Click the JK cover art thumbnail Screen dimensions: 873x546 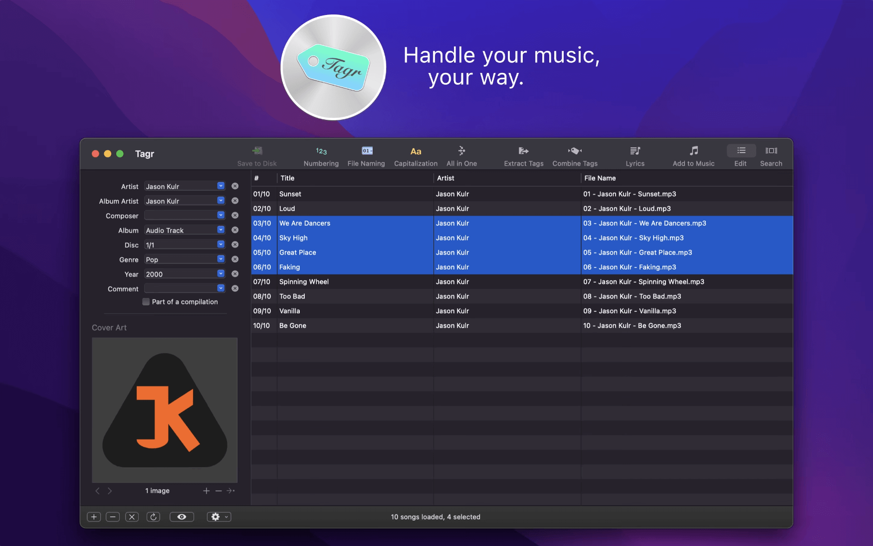coord(165,410)
